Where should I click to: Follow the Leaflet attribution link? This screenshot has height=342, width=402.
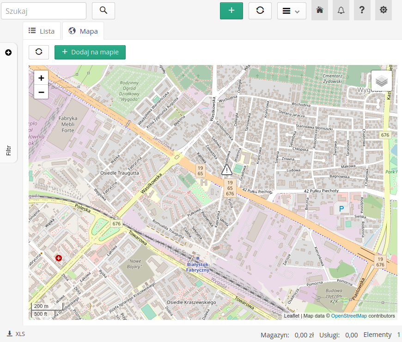click(x=291, y=316)
